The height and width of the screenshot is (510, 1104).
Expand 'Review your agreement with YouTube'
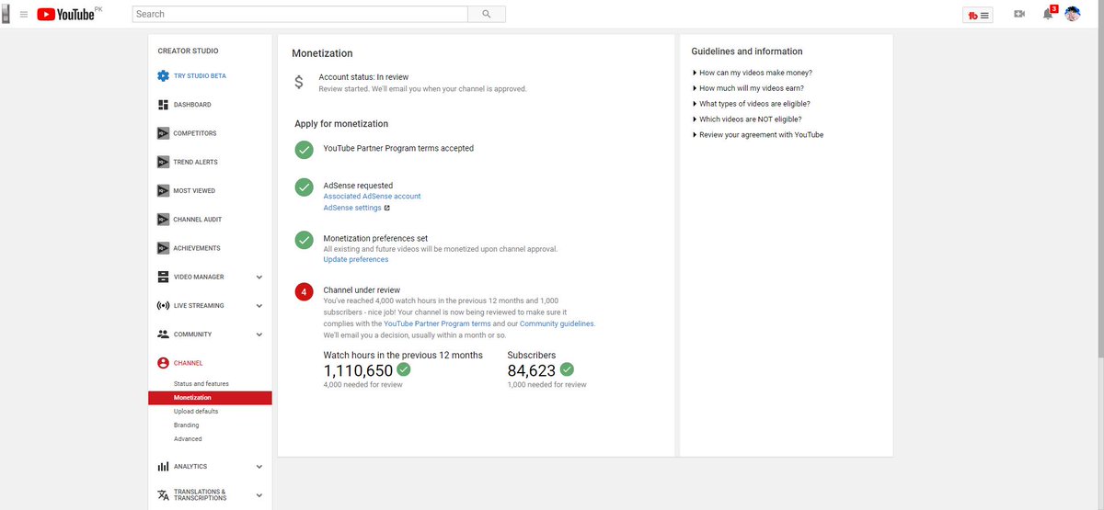click(757, 135)
